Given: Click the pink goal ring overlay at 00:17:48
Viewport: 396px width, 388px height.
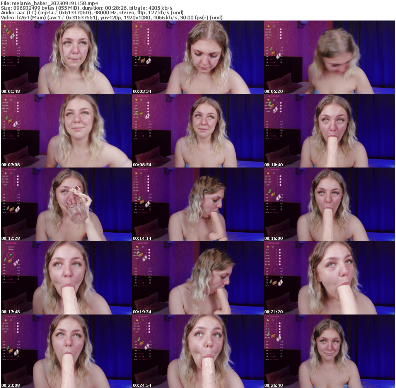Looking at the screenshot, I should tap(10, 255).
